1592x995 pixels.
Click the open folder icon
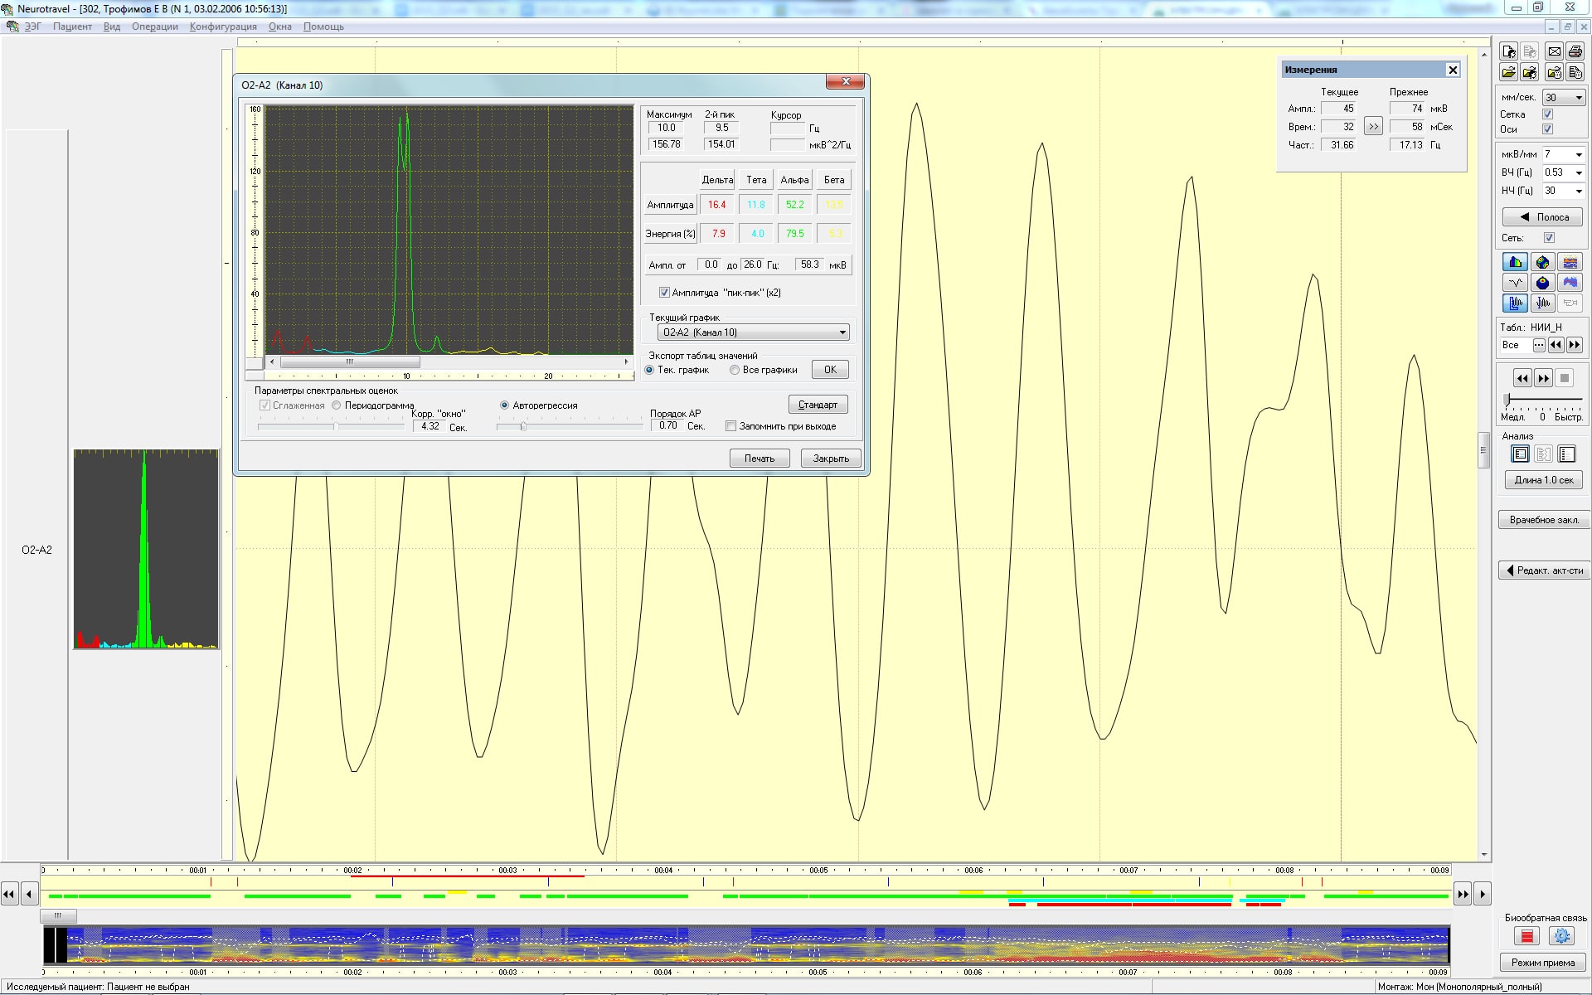click(1508, 72)
